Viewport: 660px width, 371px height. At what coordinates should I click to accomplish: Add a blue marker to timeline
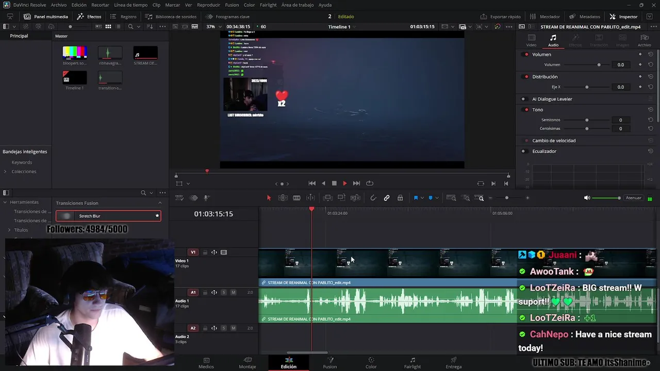(431, 198)
